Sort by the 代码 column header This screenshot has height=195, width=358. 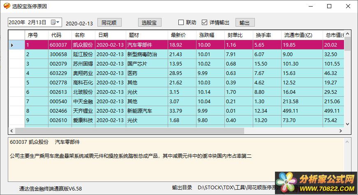(x=60, y=35)
